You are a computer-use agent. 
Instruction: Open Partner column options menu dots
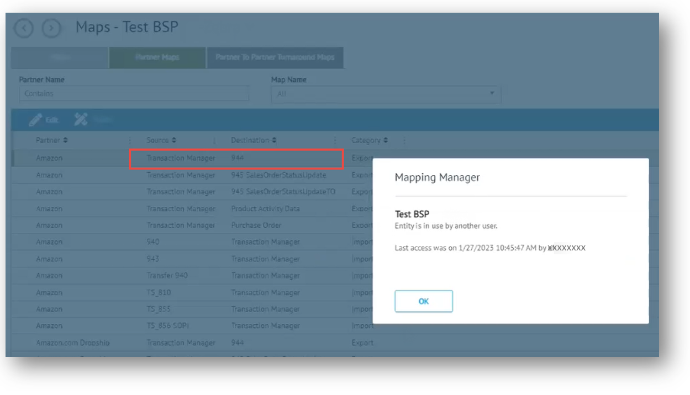[x=130, y=141]
